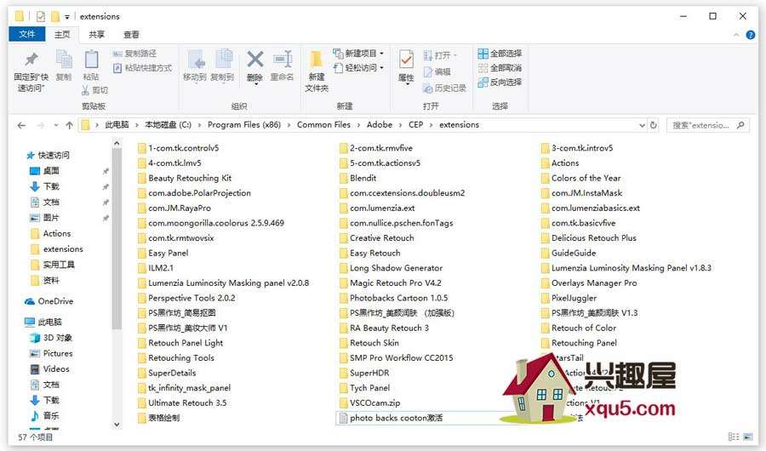Collapse the ribbon with the chevron
The image size is (766, 451).
pos(736,35)
